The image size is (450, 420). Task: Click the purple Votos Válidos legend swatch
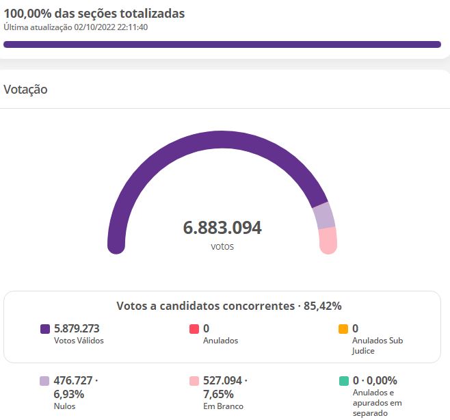point(45,329)
